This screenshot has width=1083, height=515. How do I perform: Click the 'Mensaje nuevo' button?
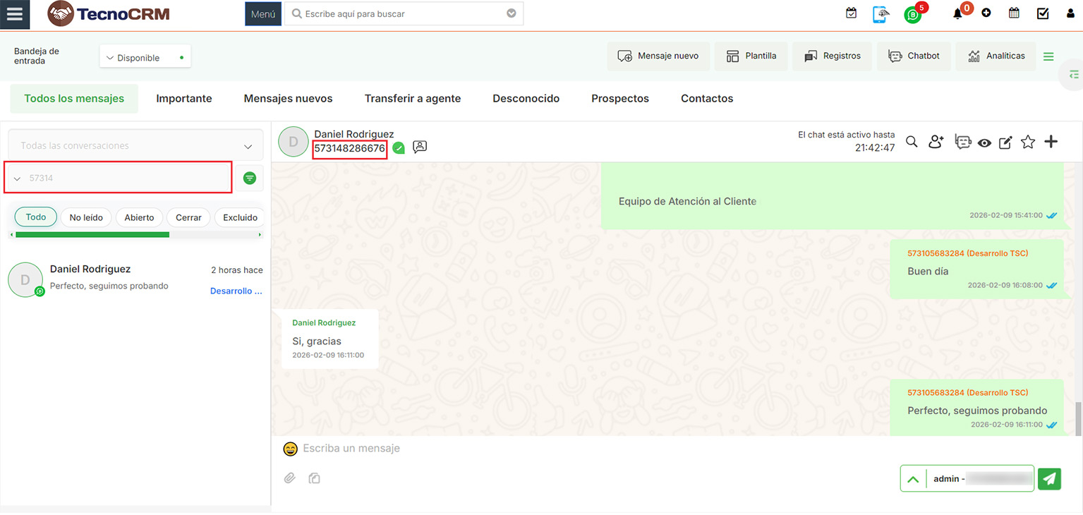pos(658,56)
